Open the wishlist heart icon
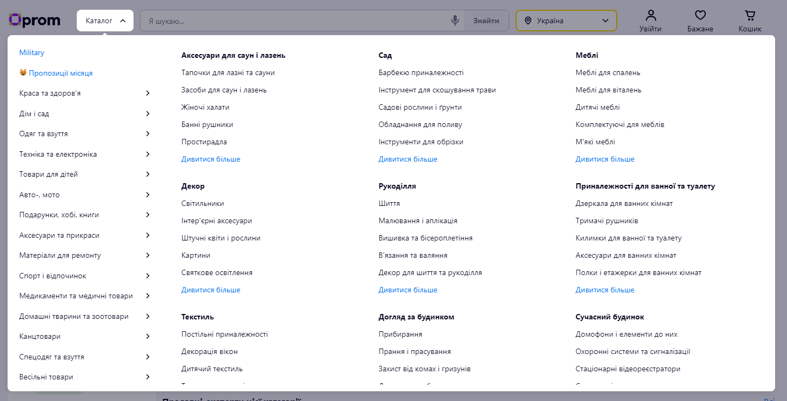 point(700,15)
